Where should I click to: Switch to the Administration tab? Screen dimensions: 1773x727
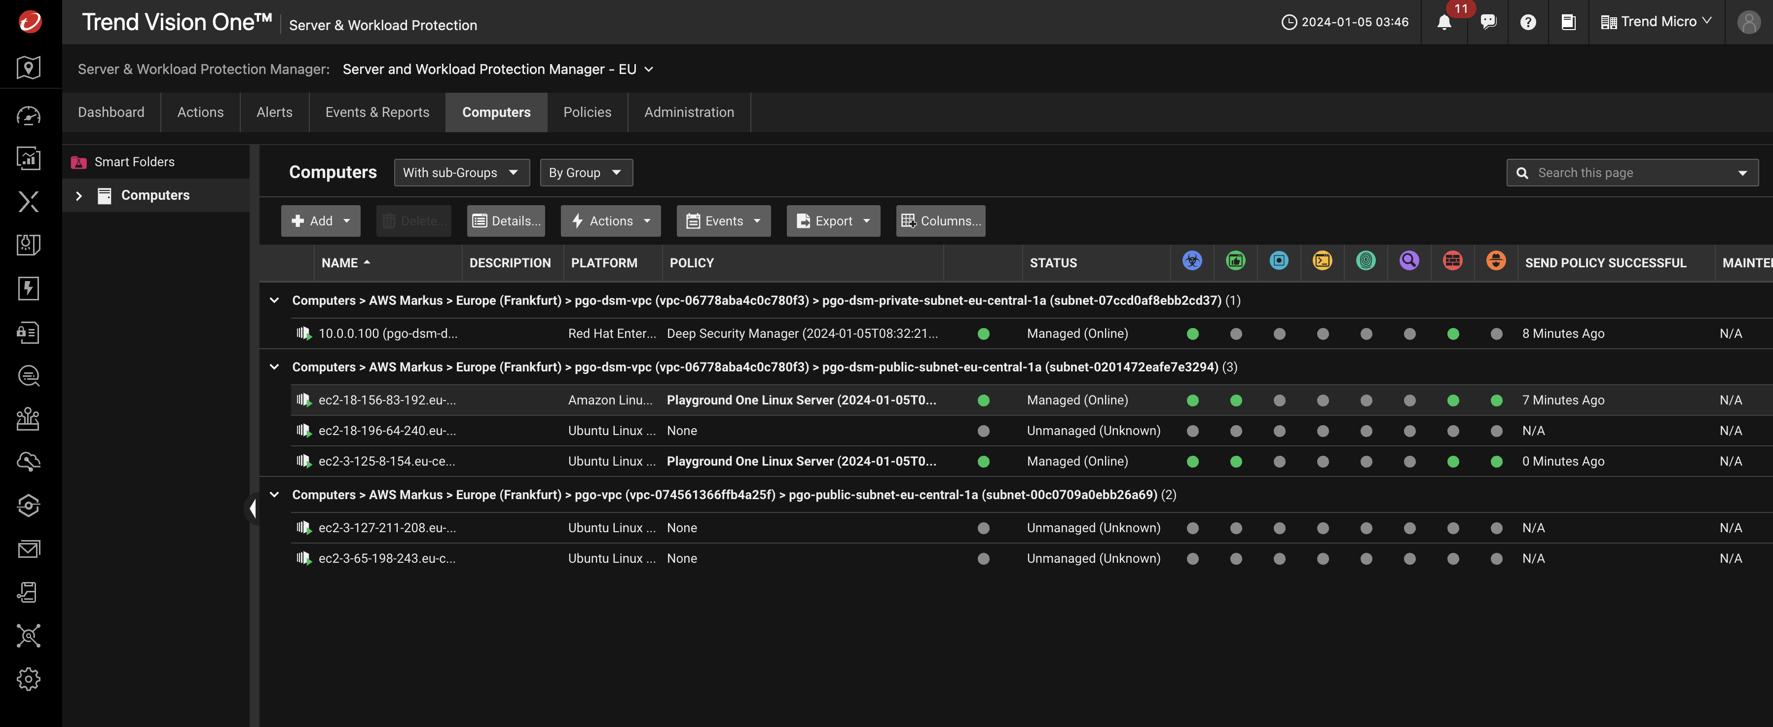pos(689,112)
